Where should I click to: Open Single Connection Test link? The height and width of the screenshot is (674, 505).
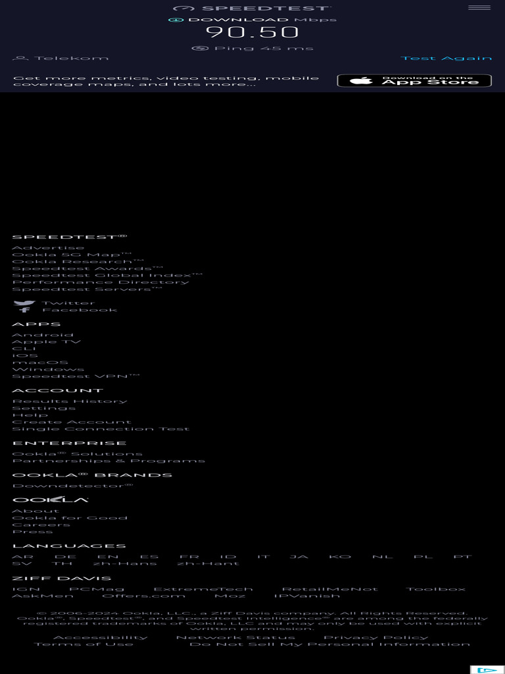[101, 428]
